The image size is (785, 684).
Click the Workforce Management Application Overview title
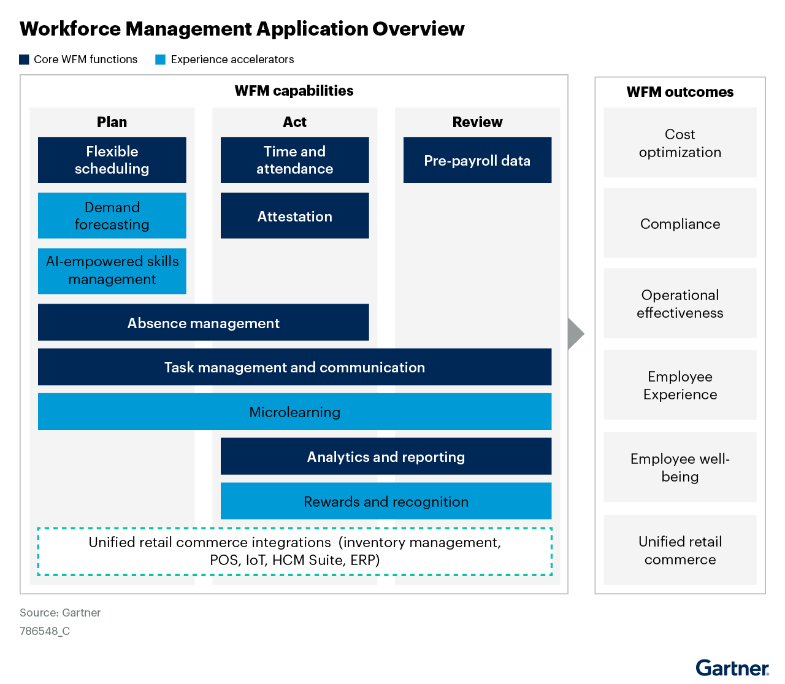[x=242, y=29]
